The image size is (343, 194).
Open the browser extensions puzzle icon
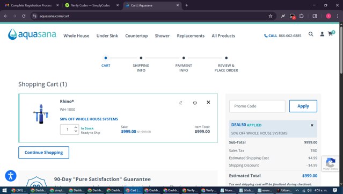point(302,16)
